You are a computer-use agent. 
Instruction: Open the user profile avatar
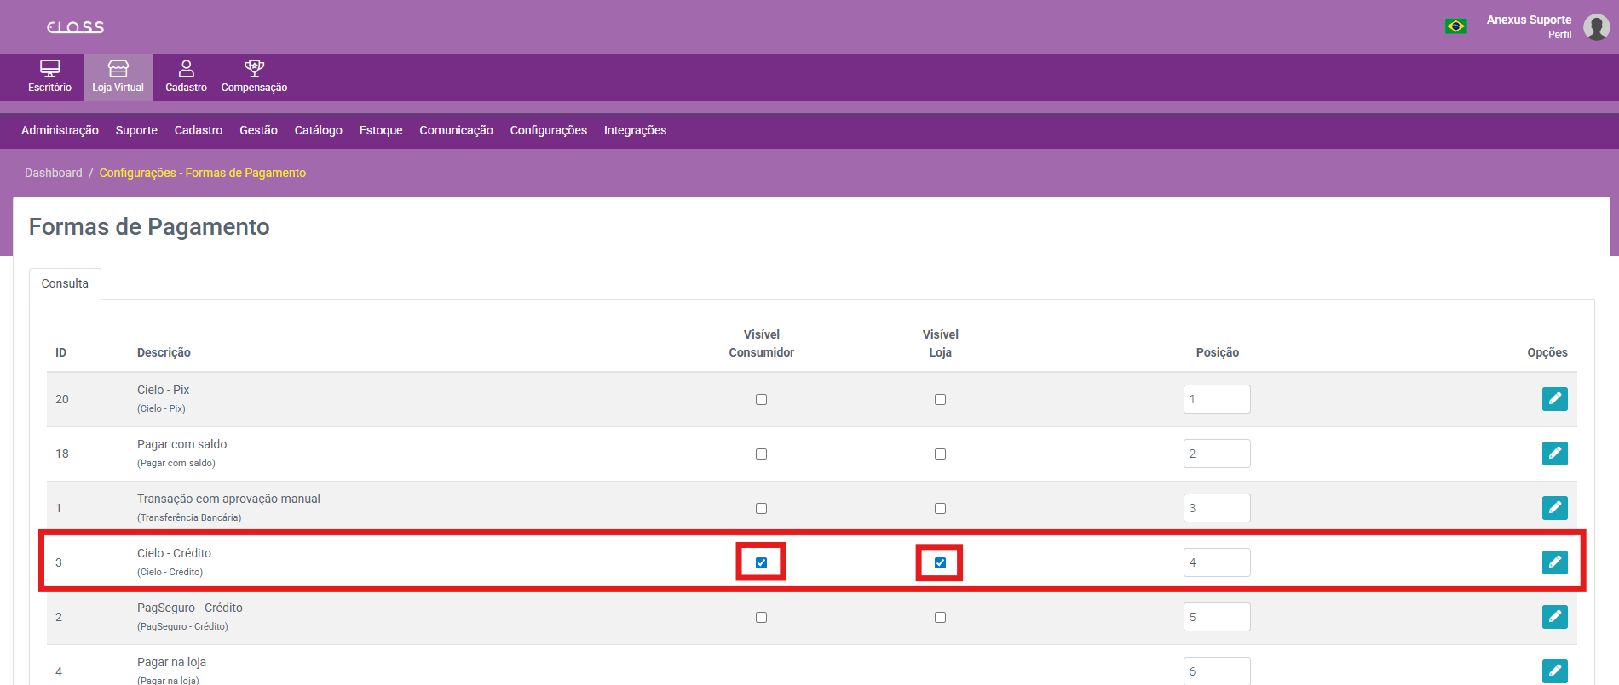click(1596, 26)
